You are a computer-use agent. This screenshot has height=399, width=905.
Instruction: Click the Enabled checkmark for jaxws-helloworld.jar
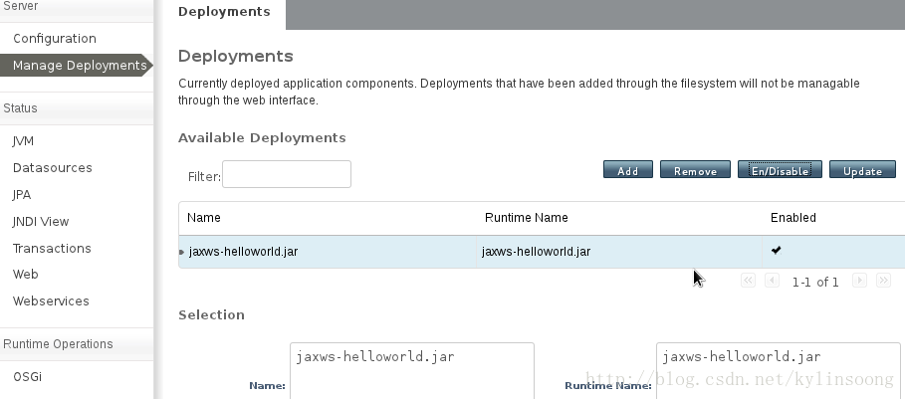tap(777, 250)
